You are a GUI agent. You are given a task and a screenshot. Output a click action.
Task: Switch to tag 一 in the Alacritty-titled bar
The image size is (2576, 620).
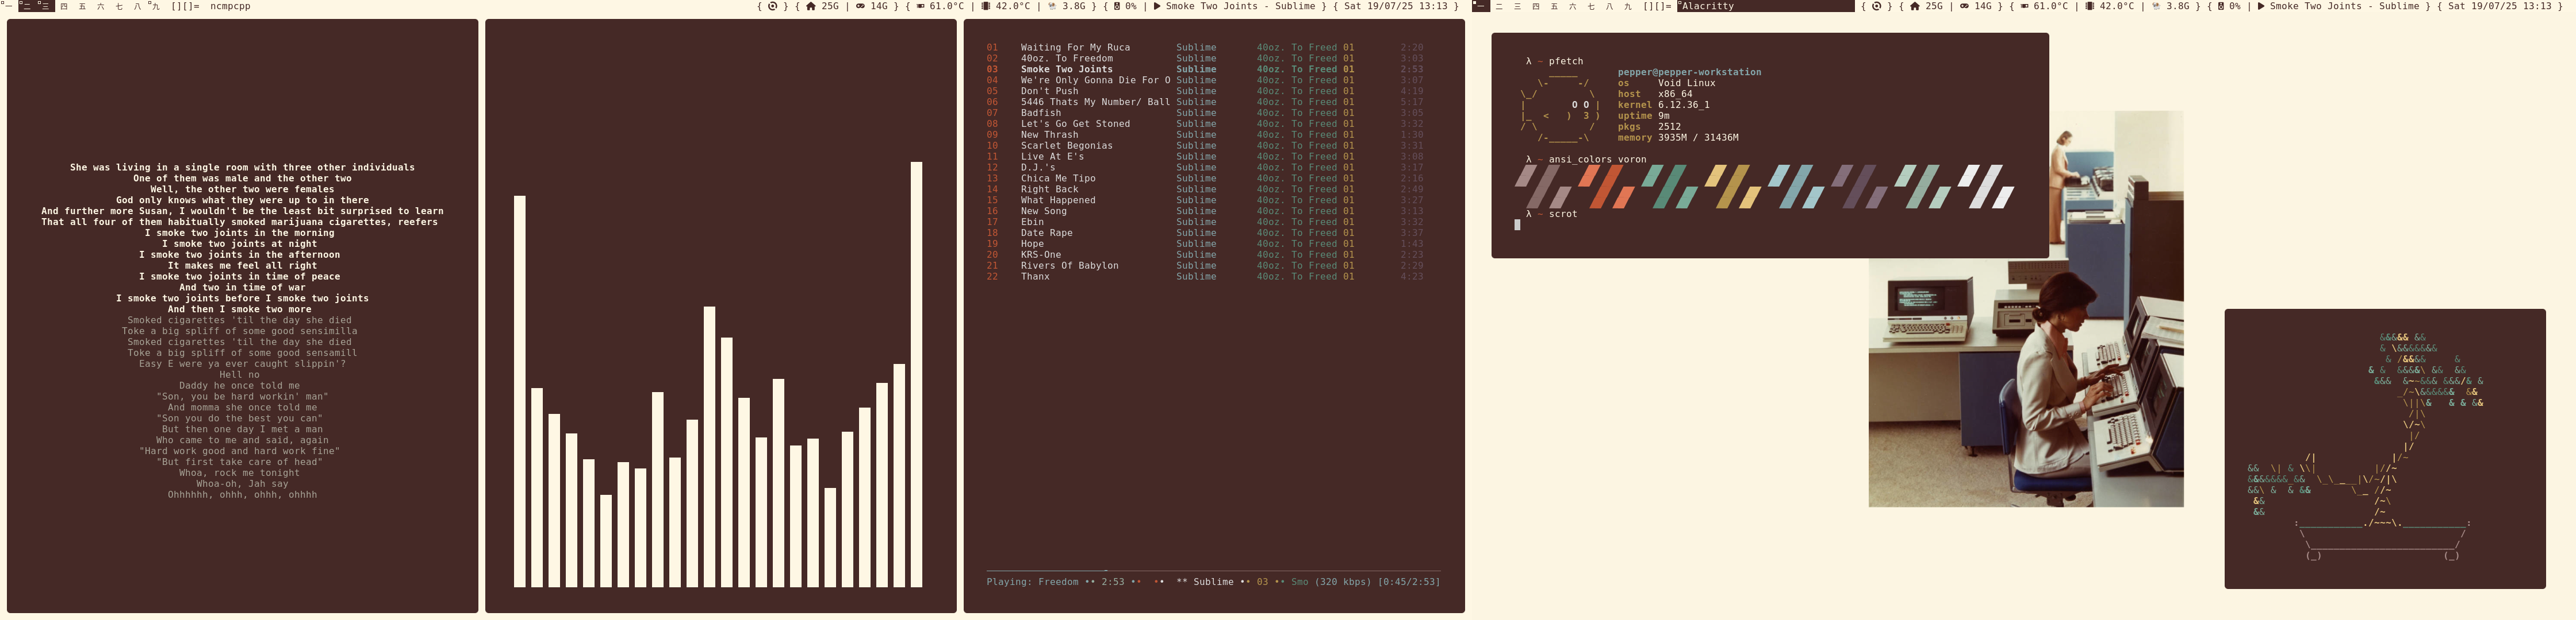pos(1481,6)
